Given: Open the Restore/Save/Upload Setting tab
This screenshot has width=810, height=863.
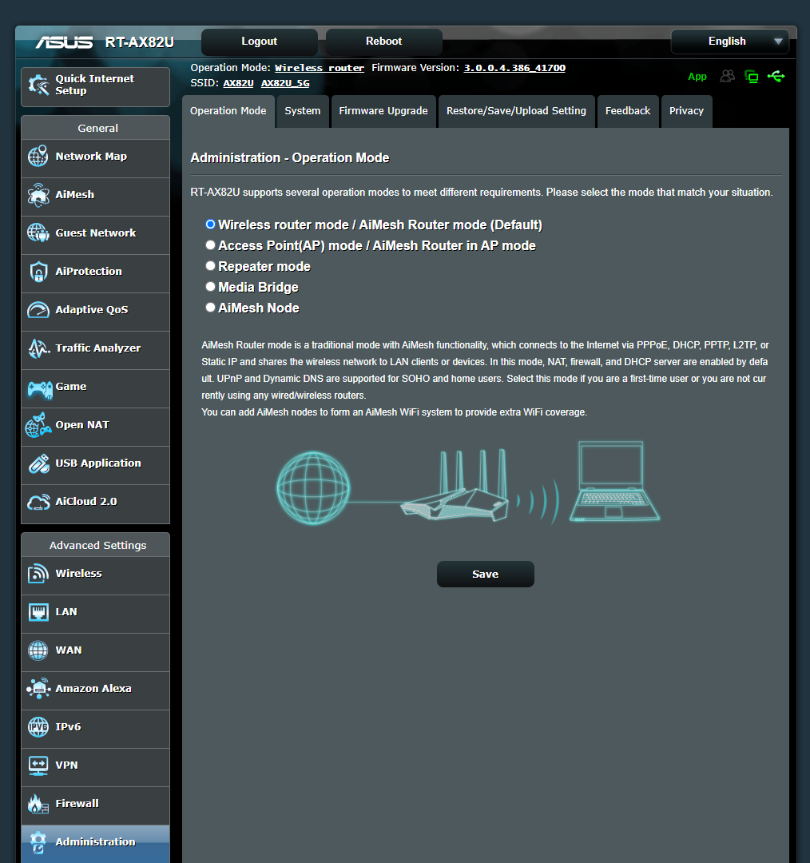Looking at the screenshot, I should click(x=516, y=111).
